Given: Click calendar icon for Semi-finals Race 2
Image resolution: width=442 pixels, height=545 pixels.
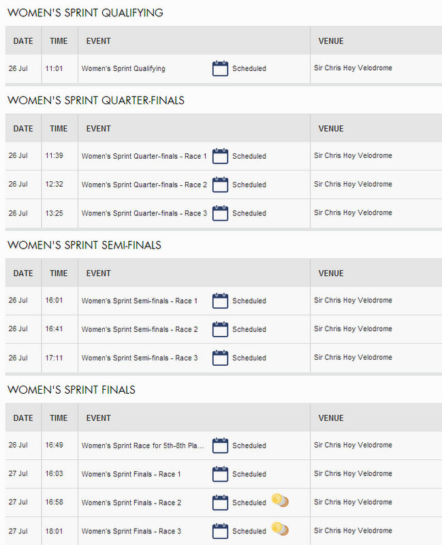Looking at the screenshot, I should pyautogui.click(x=220, y=329).
